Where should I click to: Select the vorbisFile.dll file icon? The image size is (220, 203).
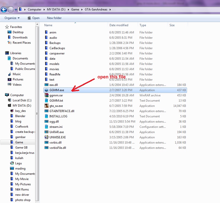click(46, 148)
